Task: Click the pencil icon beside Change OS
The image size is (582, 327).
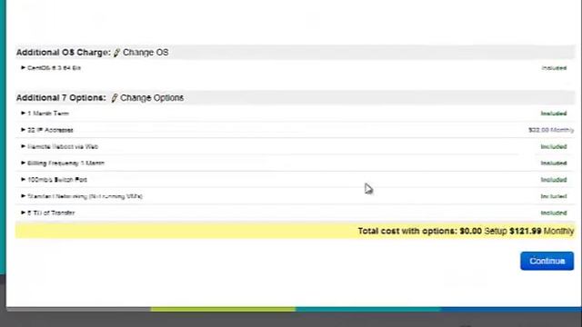Action: (x=116, y=53)
